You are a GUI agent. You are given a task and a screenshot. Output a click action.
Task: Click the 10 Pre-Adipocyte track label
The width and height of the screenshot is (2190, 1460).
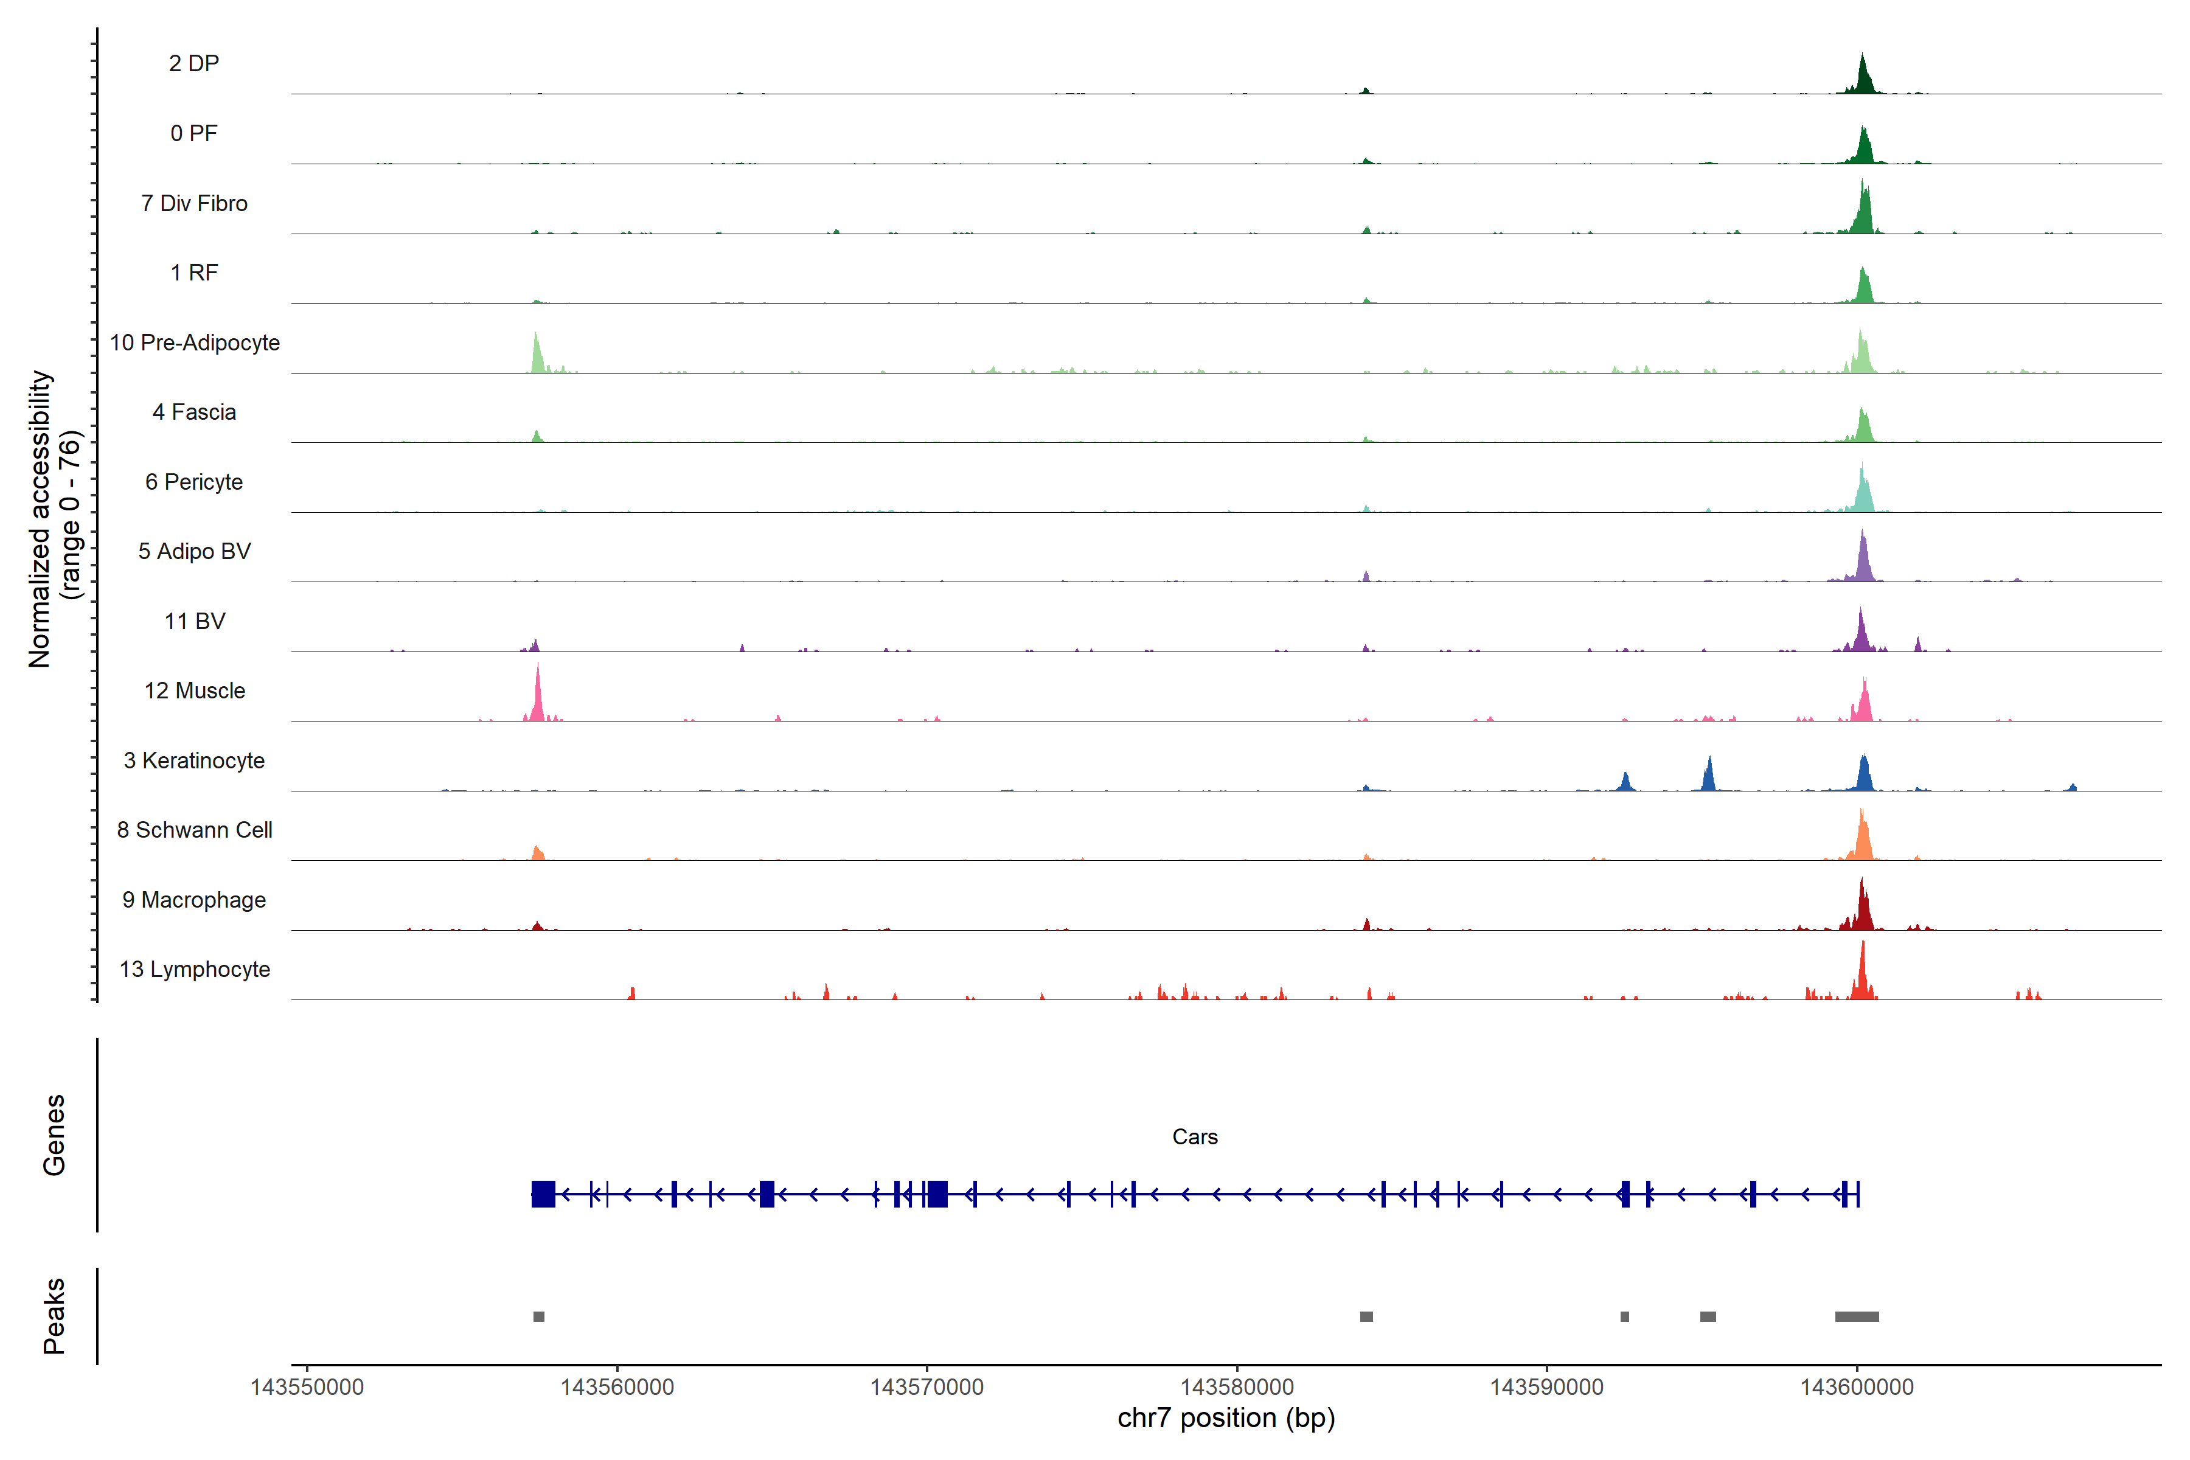click(195, 342)
